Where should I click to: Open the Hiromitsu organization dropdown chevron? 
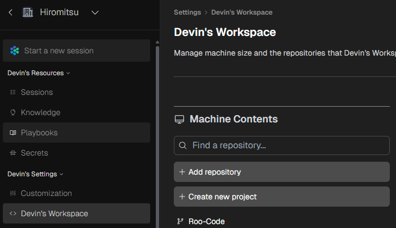[x=95, y=12]
